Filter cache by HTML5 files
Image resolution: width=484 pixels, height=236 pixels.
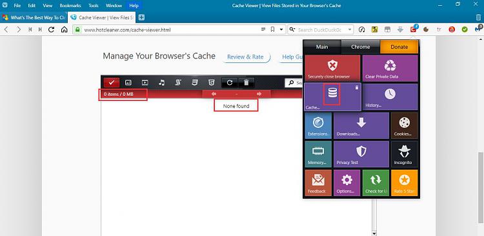[x=211, y=82]
